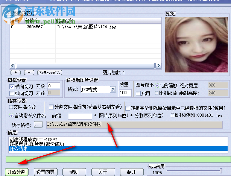Click the 390*567 resolution cell

pos(35,27)
